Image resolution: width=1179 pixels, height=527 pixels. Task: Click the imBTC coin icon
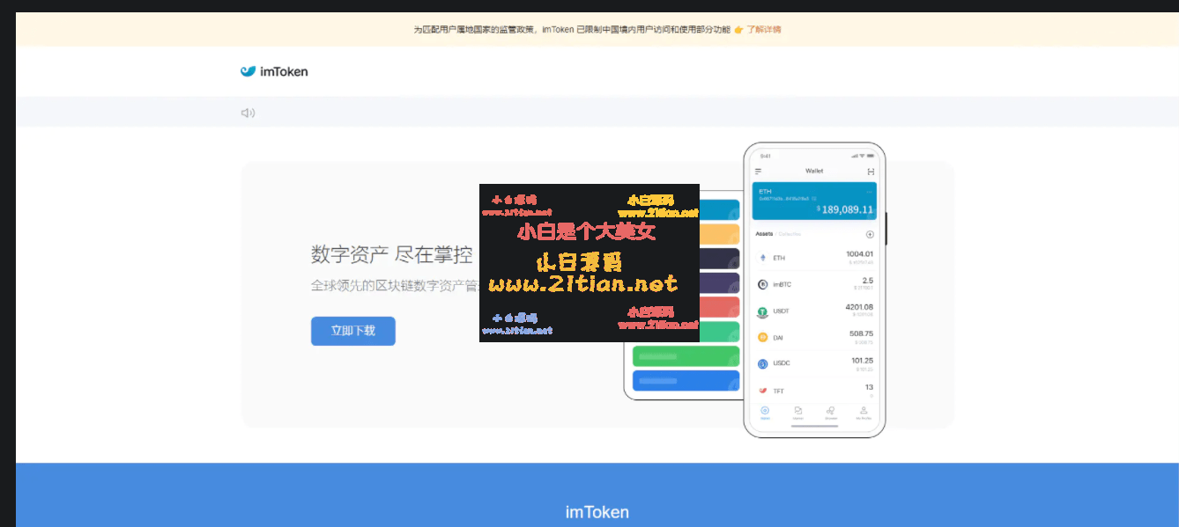pos(763,284)
